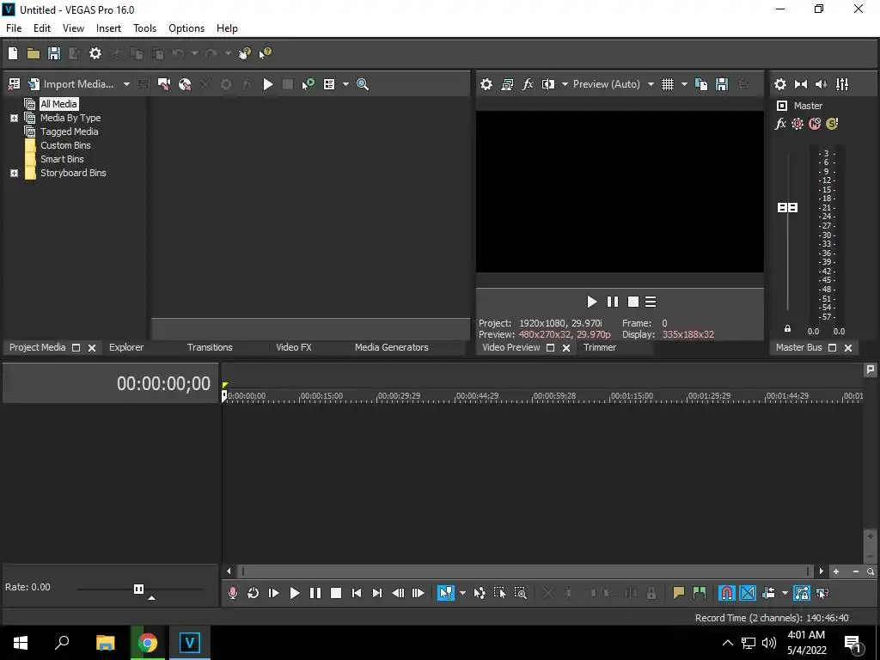This screenshot has height=660, width=880.
Task: Open a project with the folder icon
Action: point(34,53)
